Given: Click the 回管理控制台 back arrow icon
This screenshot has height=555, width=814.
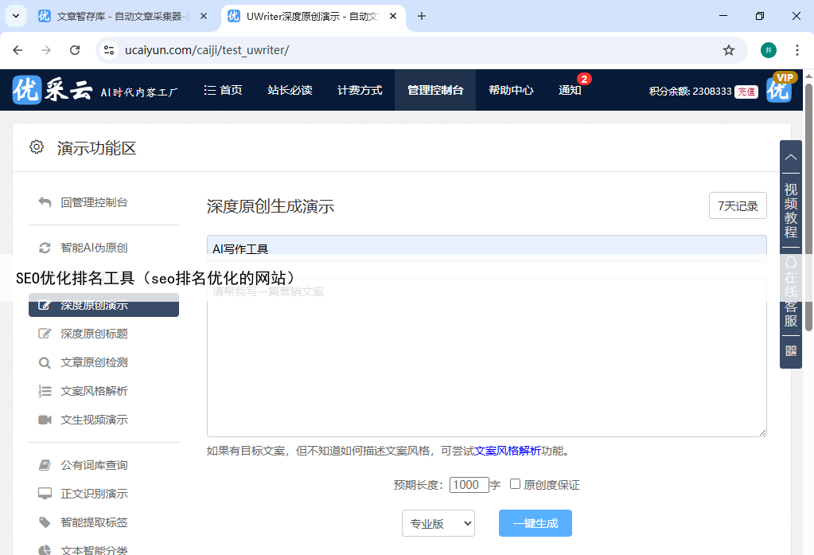Looking at the screenshot, I should pos(45,202).
